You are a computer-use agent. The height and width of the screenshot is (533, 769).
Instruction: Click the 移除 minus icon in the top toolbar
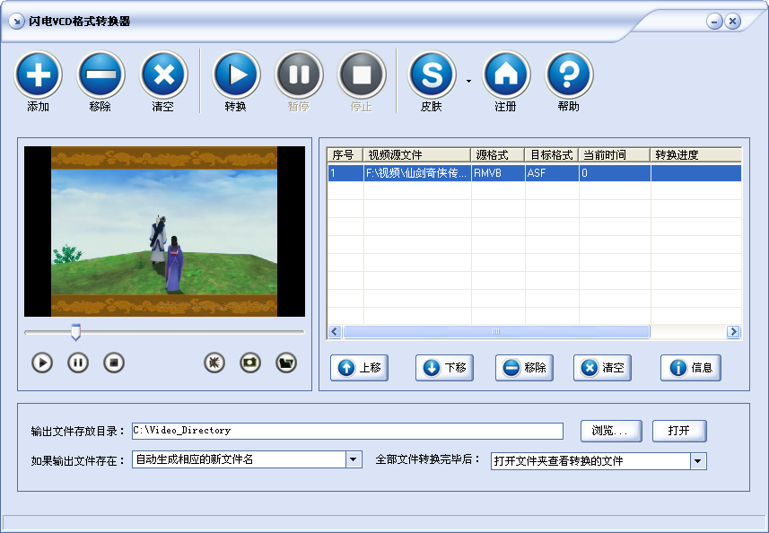[100, 74]
